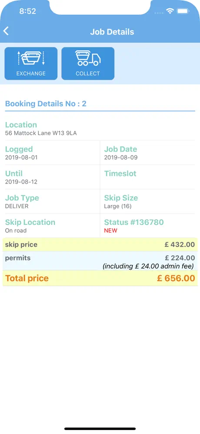Select the Job Type DELIVER cell
Image resolution: width=200 pixels, height=434 pixels.
(51, 201)
